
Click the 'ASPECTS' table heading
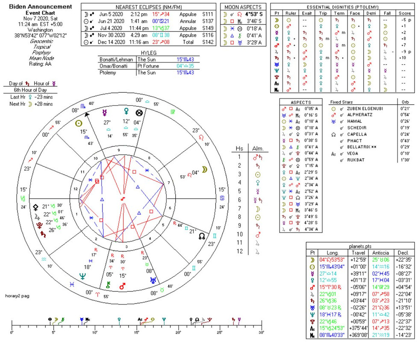[301, 102]
